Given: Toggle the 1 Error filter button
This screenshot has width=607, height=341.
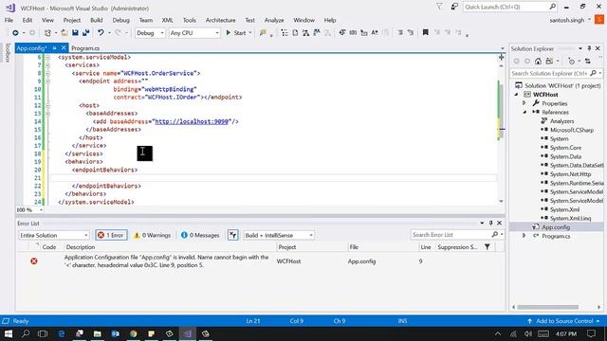Looking at the screenshot, I should [x=111, y=235].
